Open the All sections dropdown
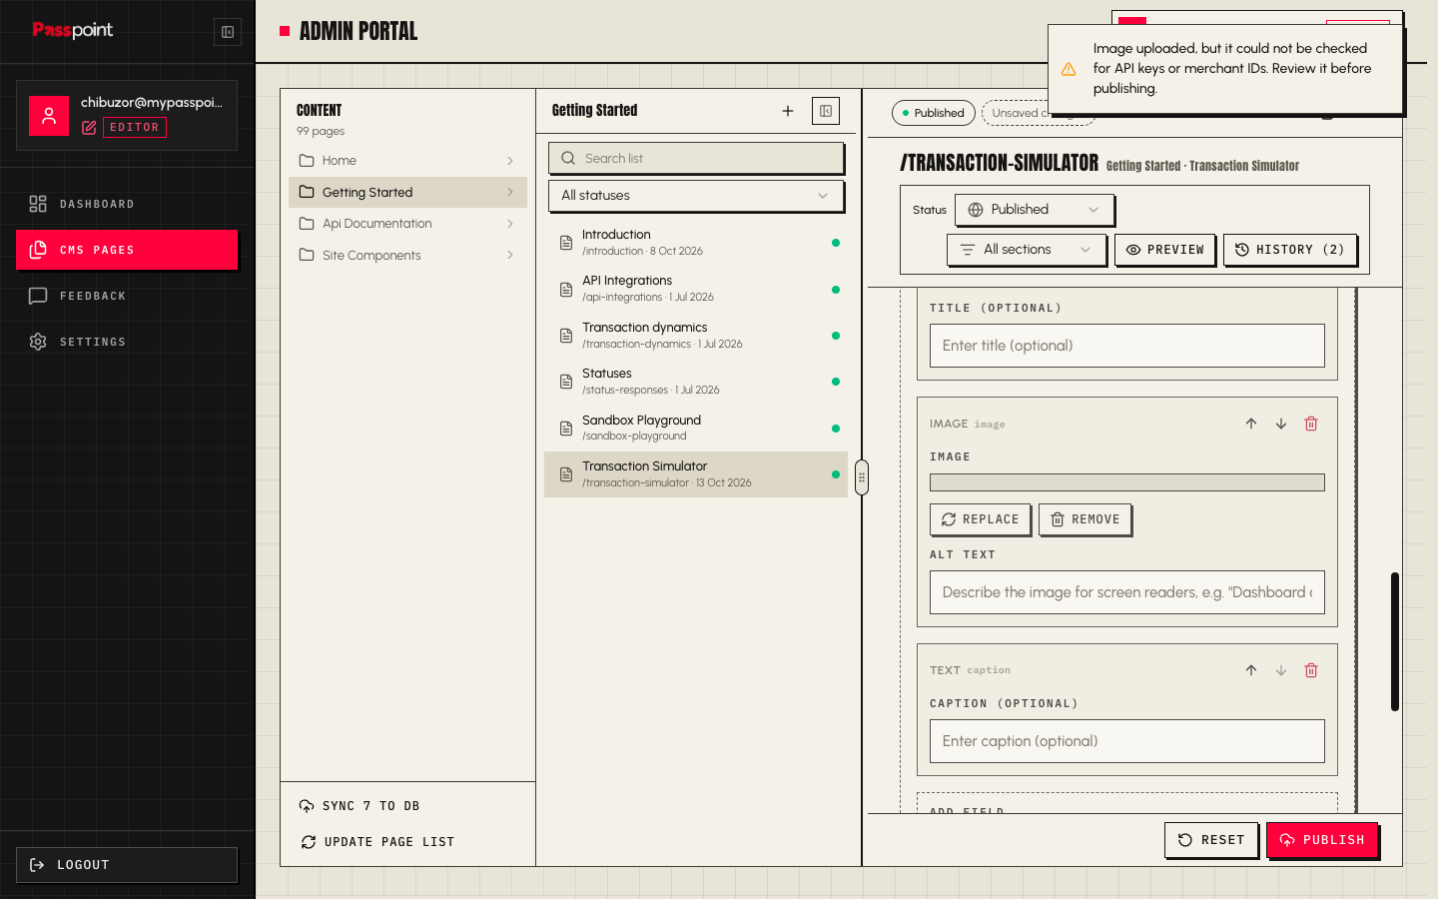The width and height of the screenshot is (1438, 899). [1027, 250]
